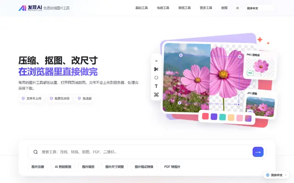Select the circle shape tool in hero toolbar

pos(156,78)
